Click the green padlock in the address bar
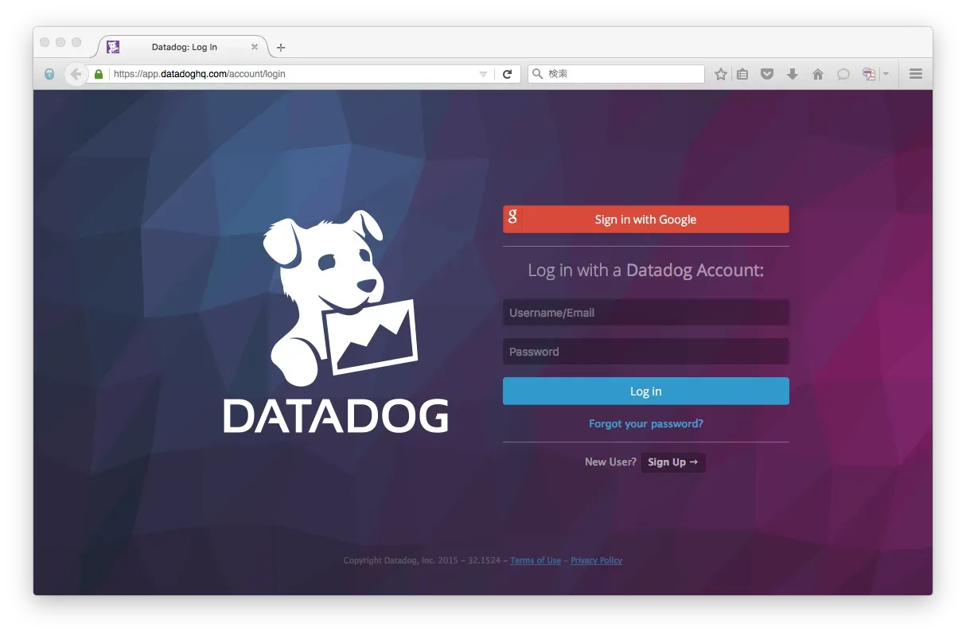The width and height of the screenshot is (966, 635). [98, 73]
